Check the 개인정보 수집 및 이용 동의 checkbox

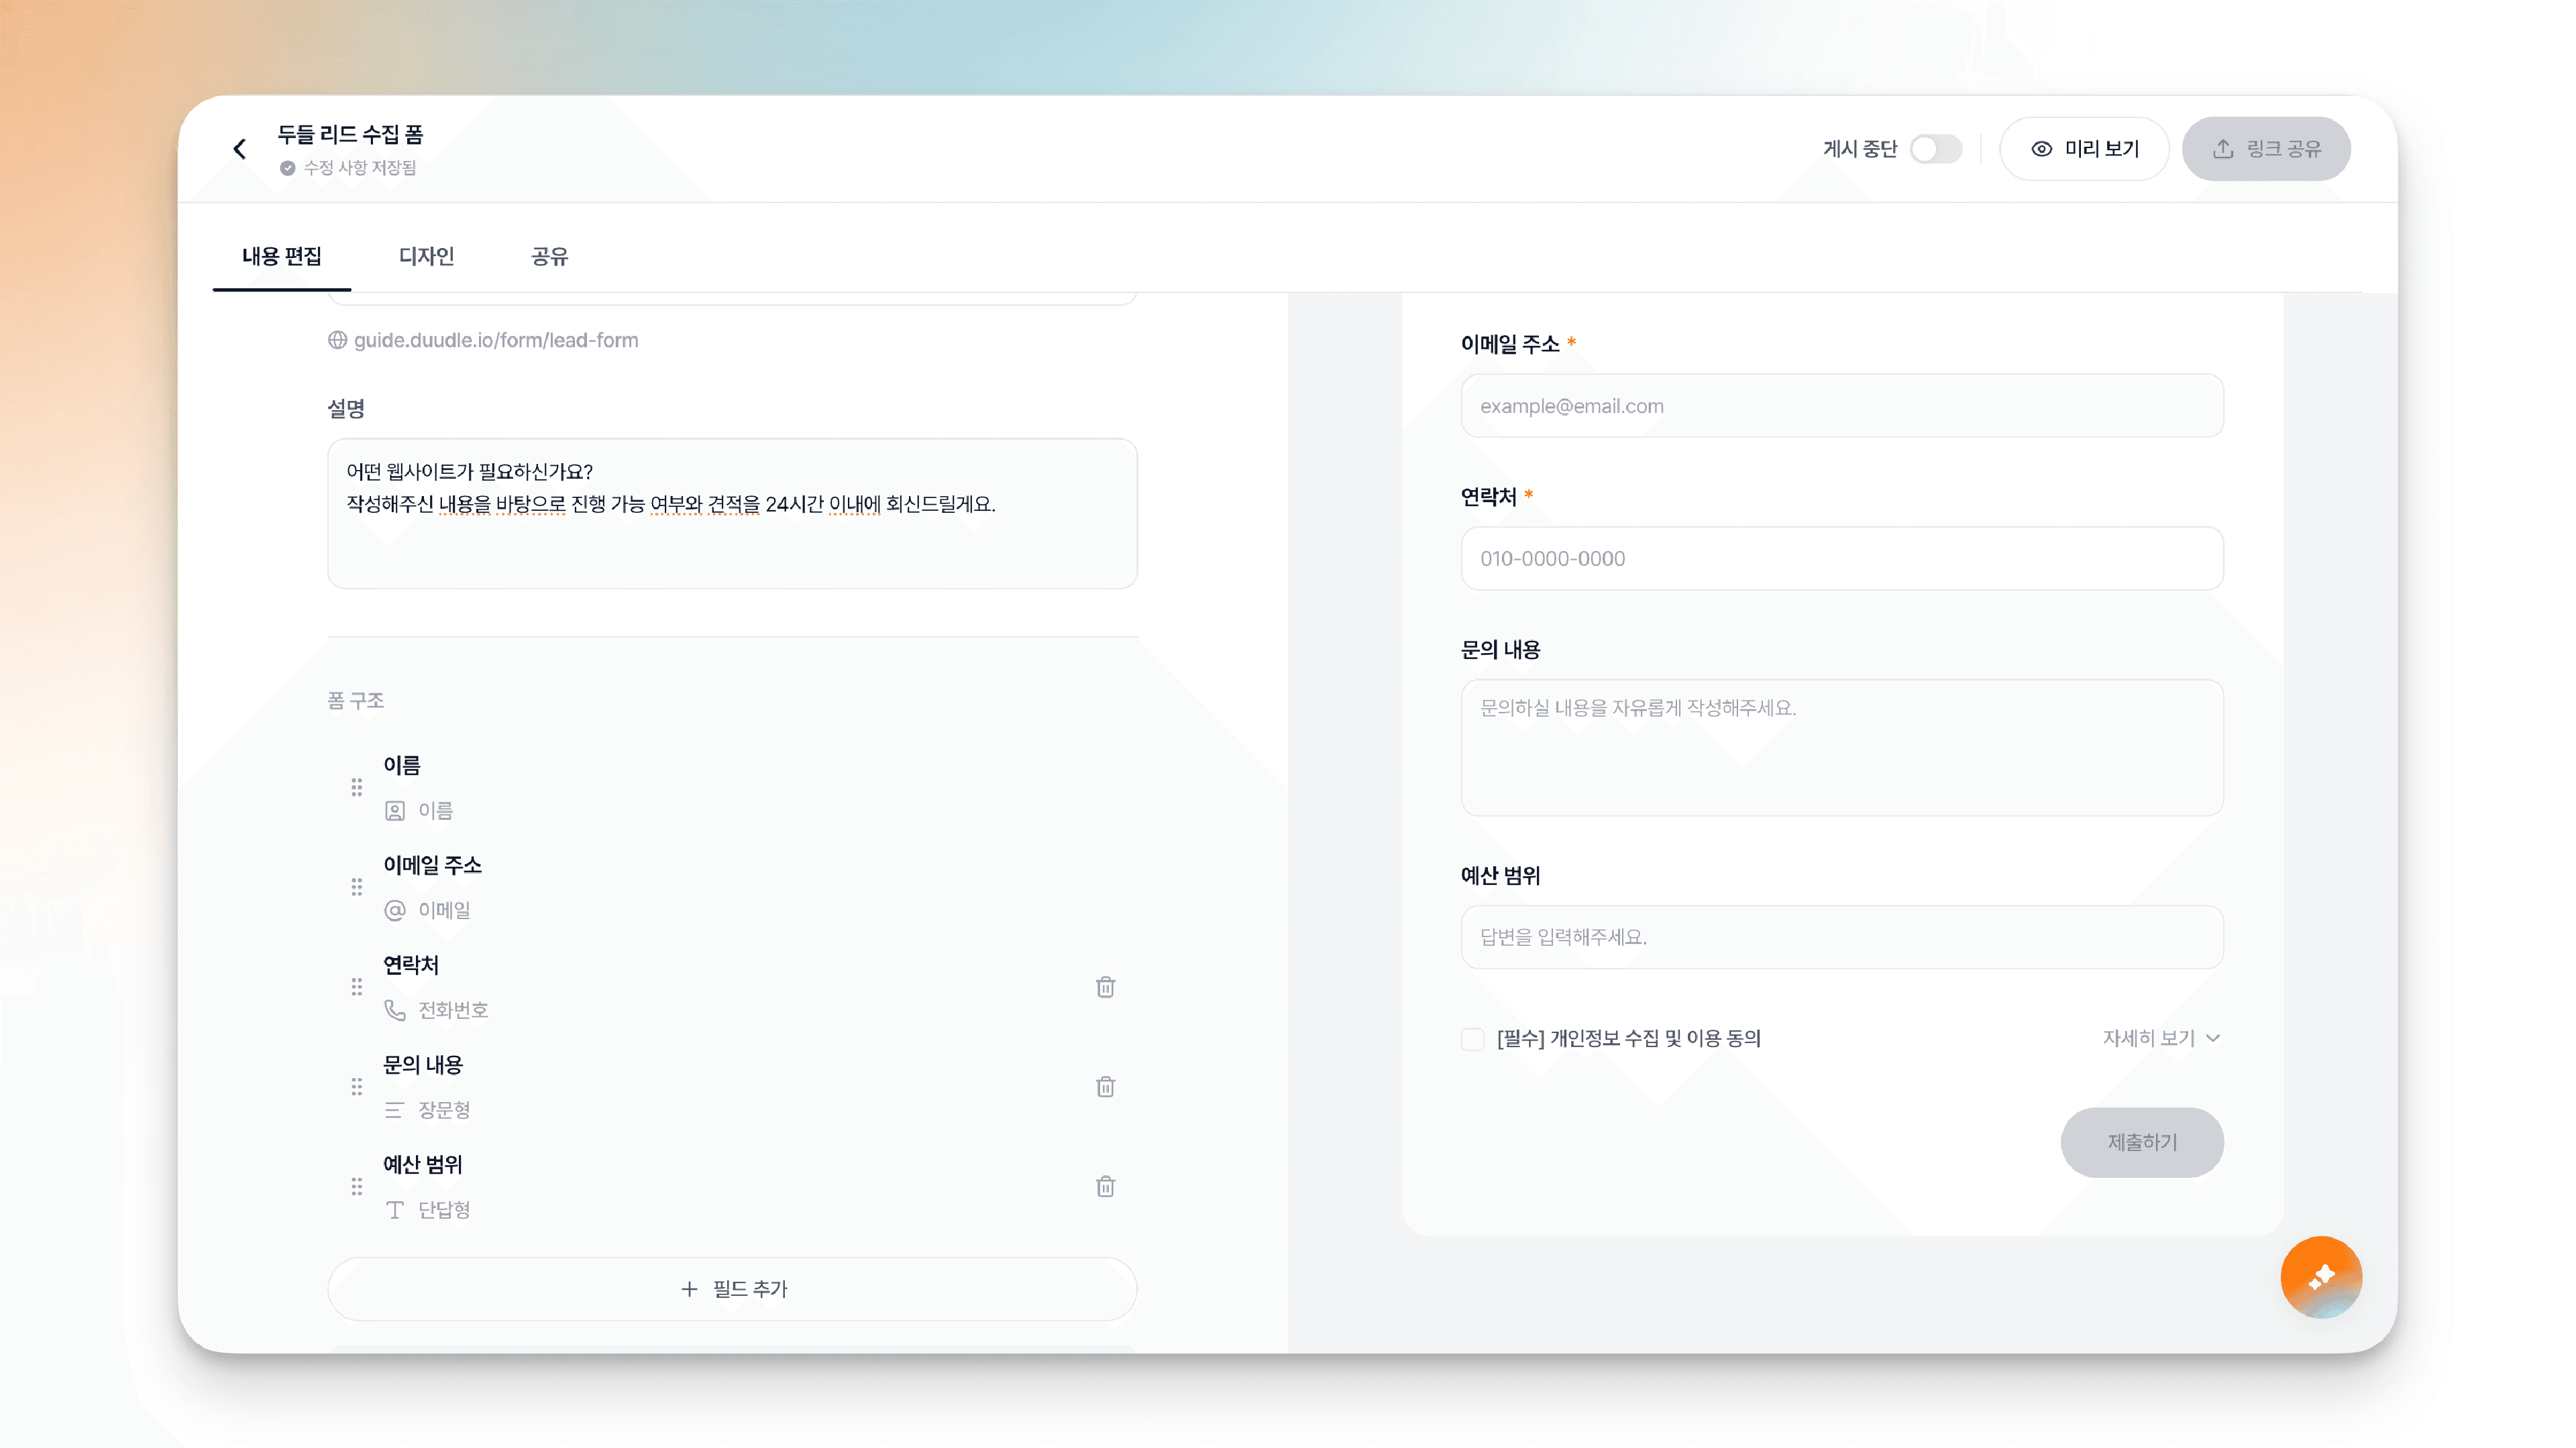click(1472, 1039)
